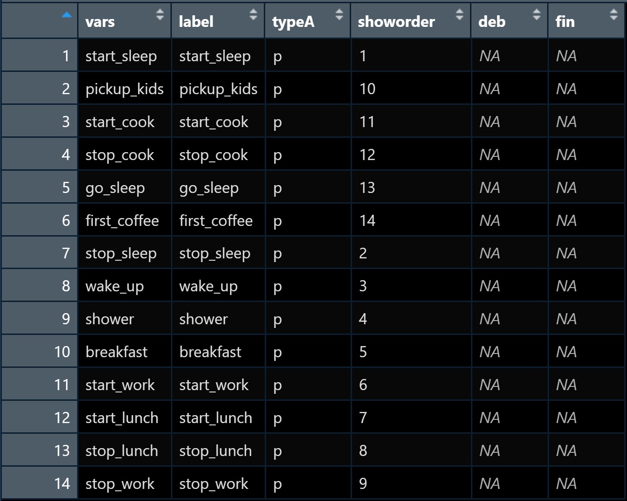Click the showorder column header text
This screenshot has width=627, height=501.
coord(396,22)
